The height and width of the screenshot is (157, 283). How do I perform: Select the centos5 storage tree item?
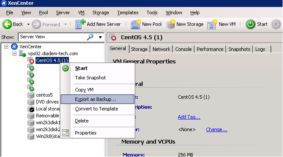[x=44, y=95]
